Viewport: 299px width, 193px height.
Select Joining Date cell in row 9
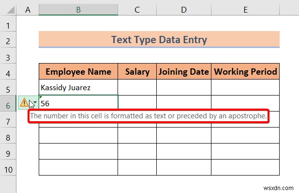[184, 151]
